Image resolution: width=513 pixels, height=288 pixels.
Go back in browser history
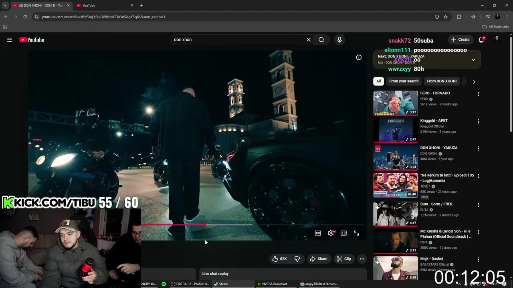6,17
